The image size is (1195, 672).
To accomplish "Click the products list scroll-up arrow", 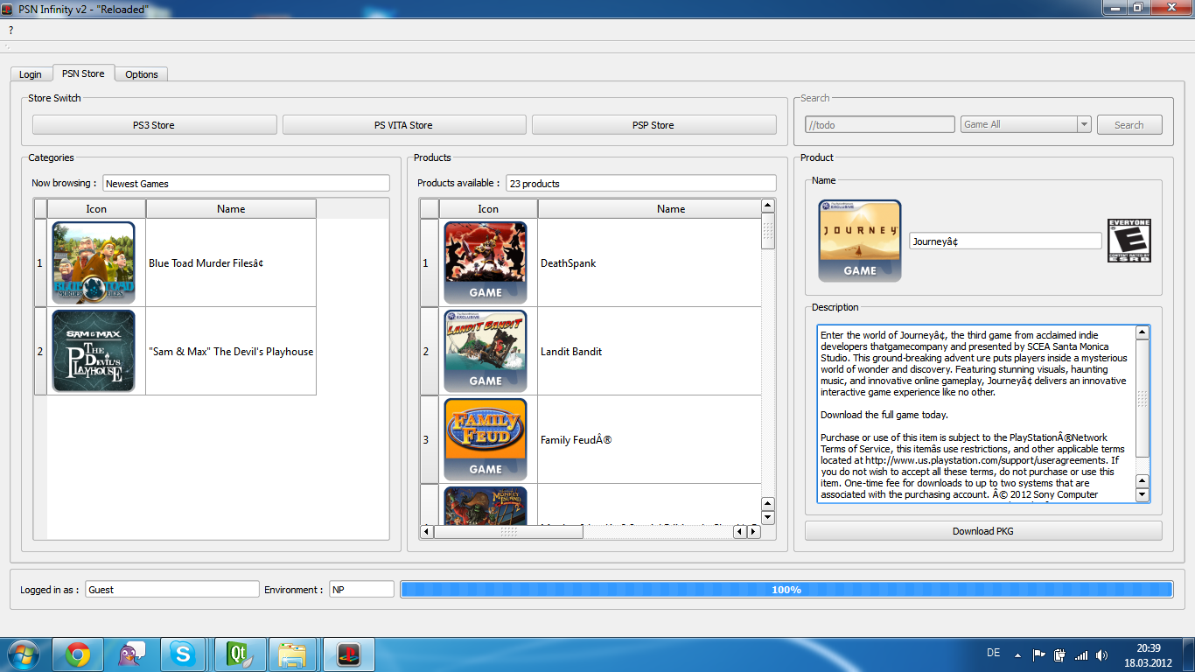I will coord(768,206).
